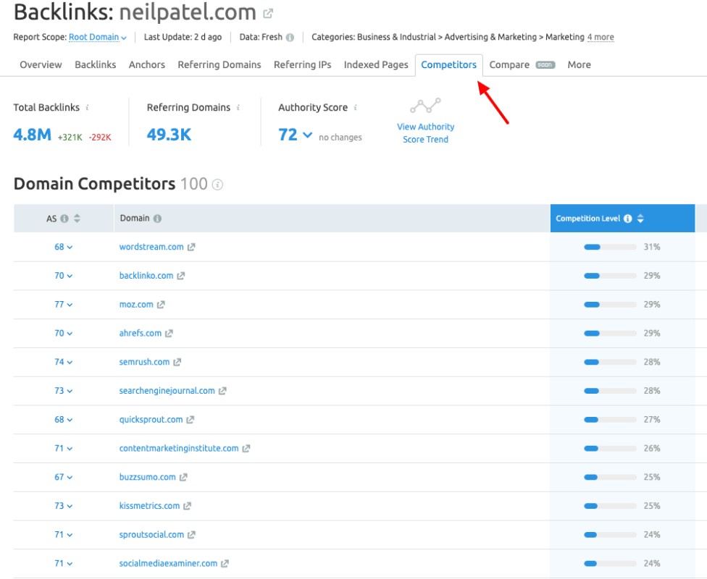
Task: Open backlinko.com external link icon
Action: click(181, 276)
